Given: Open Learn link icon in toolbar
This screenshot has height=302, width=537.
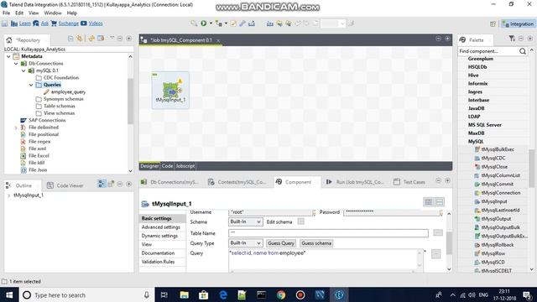Looking at the screenshot, I should tap(14, 23).
